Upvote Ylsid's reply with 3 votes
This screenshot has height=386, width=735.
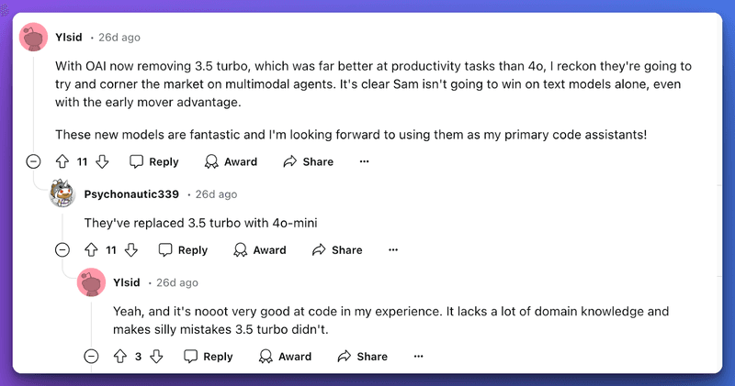(x=120, y=357)
